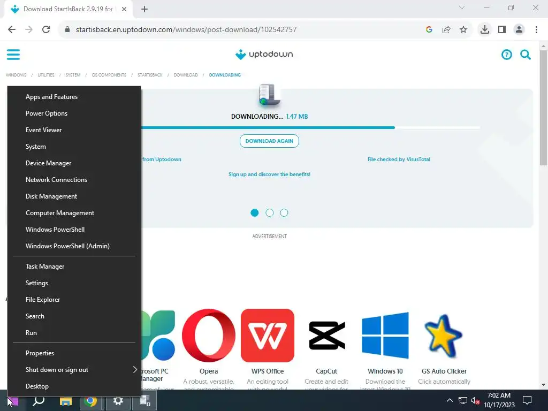Open the Google icon in address bar
Viewport: 548px width, 411px height.
(429, 29)
